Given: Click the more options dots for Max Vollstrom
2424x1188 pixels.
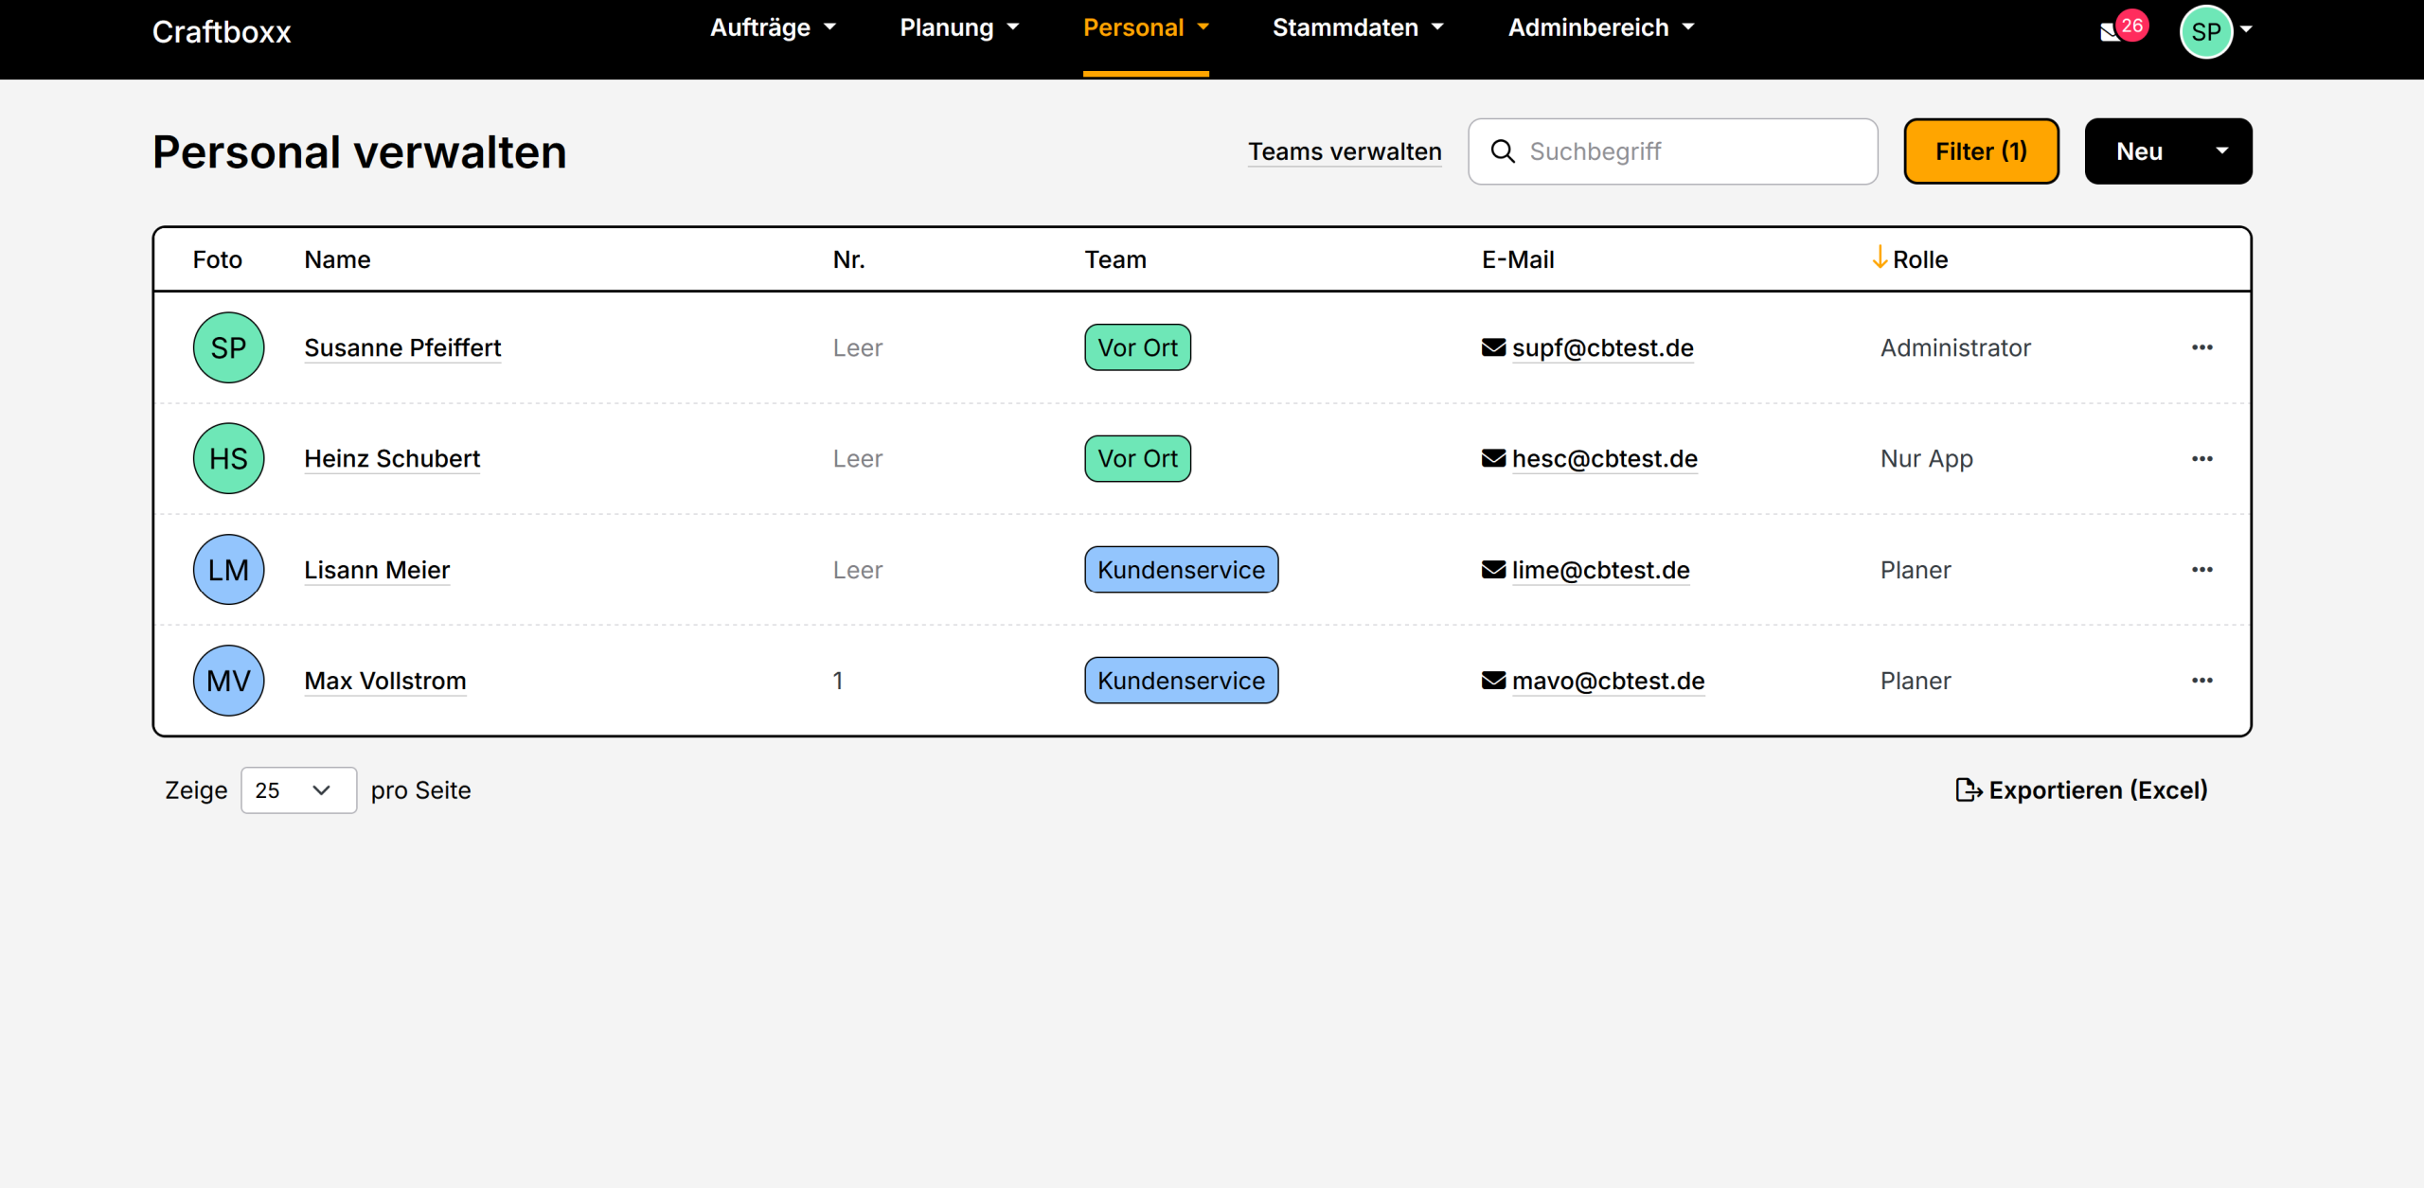Looking at the screenshot, I should point(2201,681).
